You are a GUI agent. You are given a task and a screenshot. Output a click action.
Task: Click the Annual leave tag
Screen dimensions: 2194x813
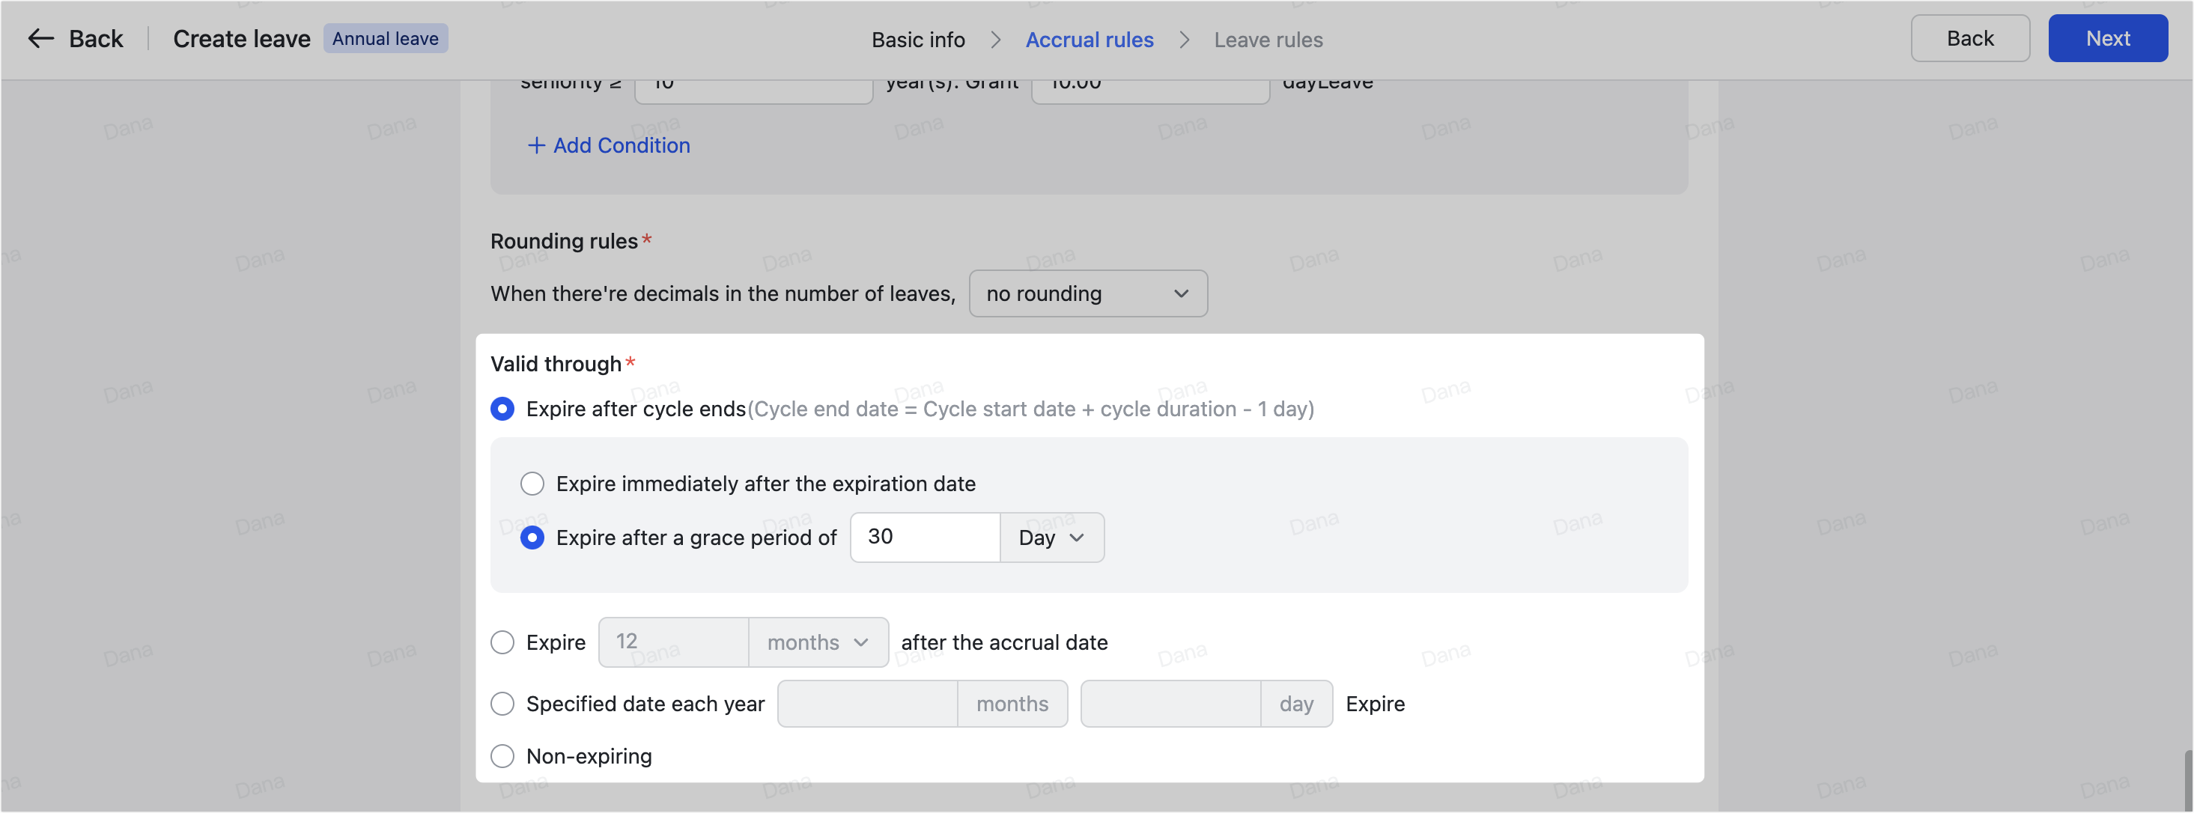(385, 38)
